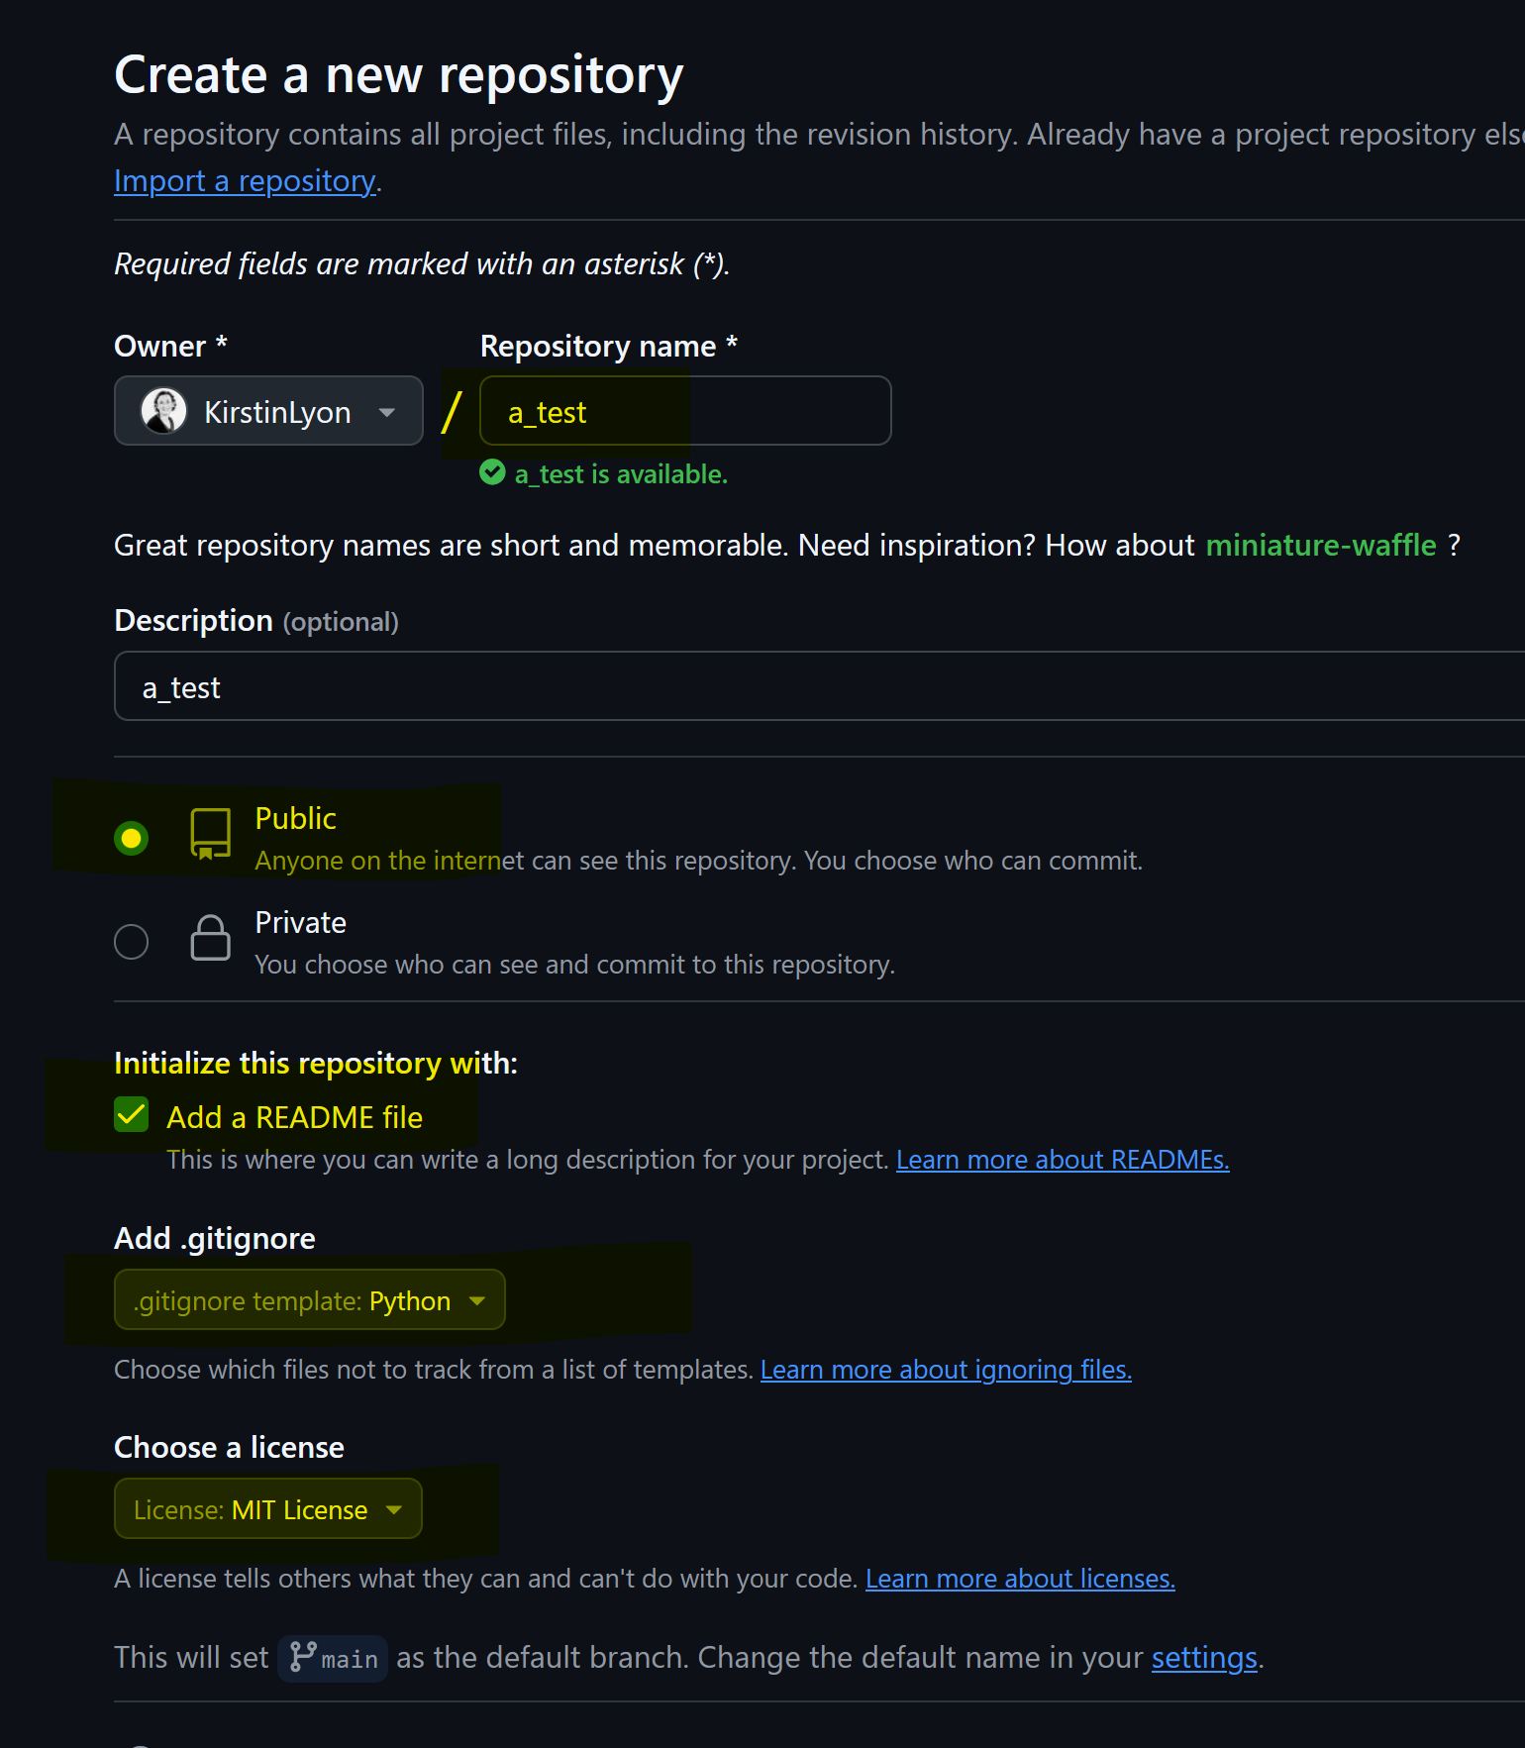Open the Owner KirstinLyon dropdown
The image size is (1525, 1748).
tap(268, 411)
